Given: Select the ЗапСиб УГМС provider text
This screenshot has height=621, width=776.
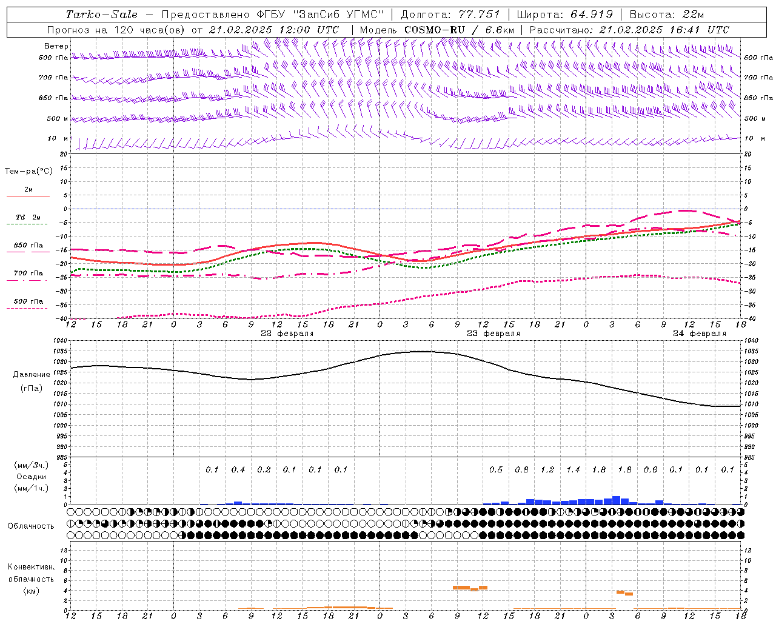Looking at the screenshot, I should [338, 15].
